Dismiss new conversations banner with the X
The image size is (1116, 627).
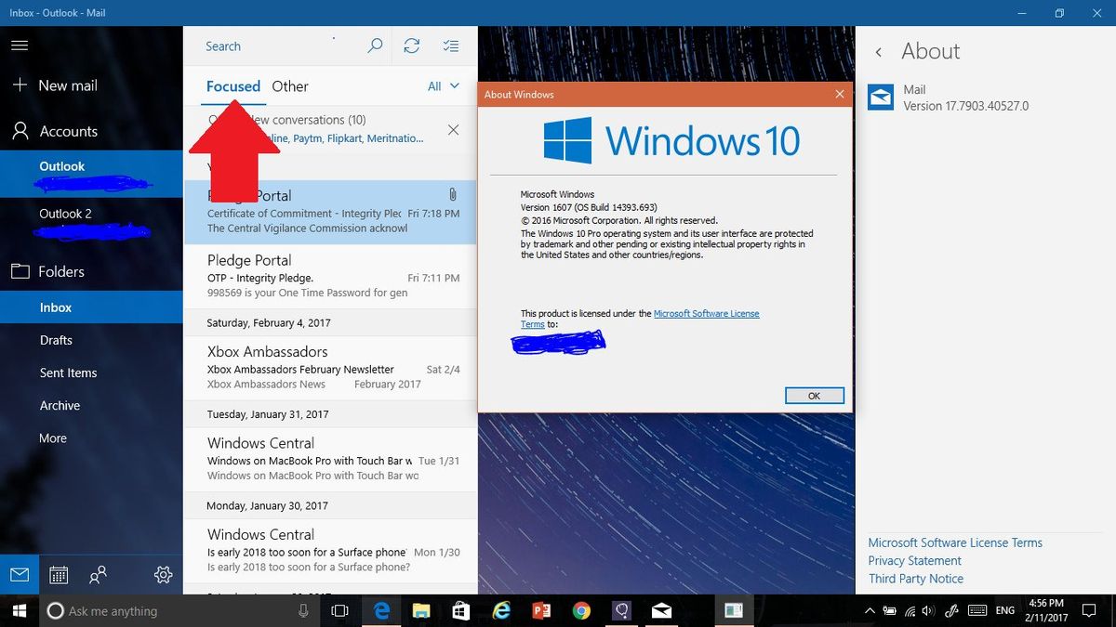point(453,130)
